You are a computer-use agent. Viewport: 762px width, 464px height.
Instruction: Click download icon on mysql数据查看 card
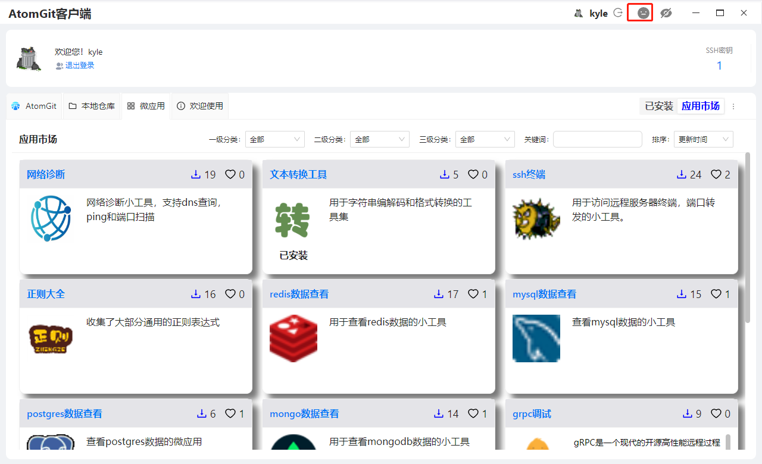point(682,294)
